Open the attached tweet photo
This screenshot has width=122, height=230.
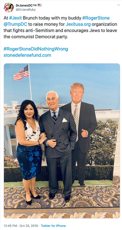click(62, 141)
